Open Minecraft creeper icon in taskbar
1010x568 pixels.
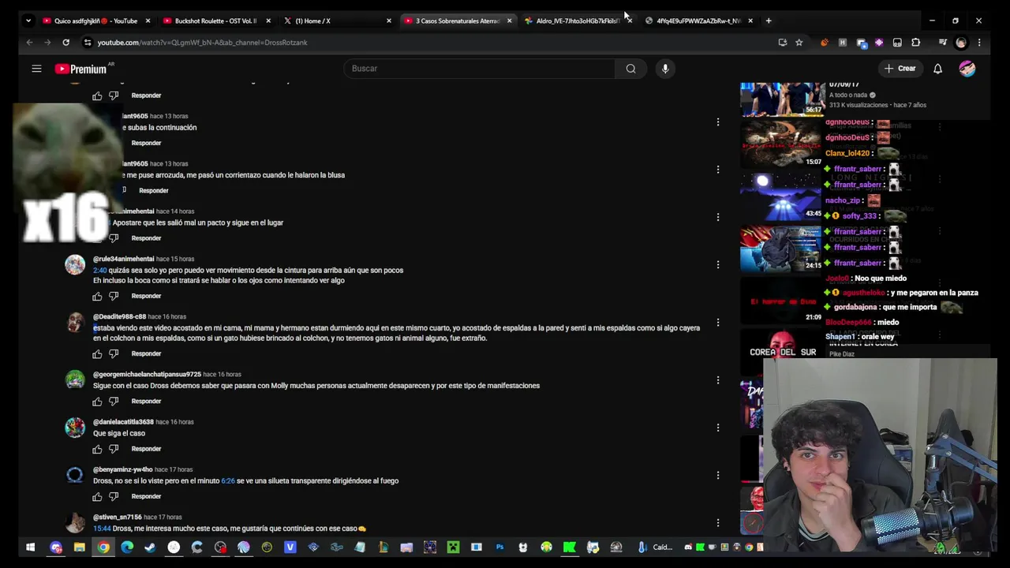(453, 547)
